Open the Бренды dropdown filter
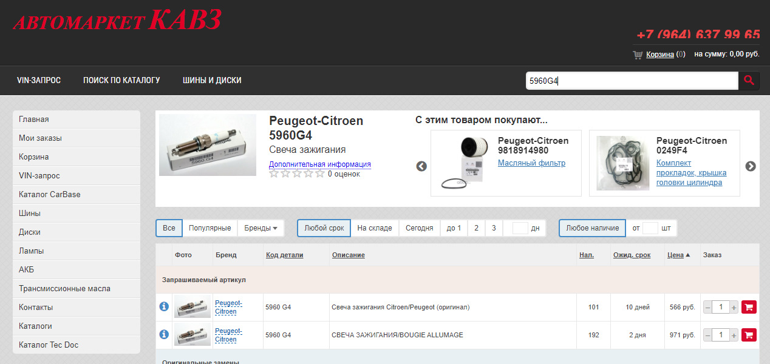This screenshot has width=770, height=364. [x=261, y=228]
